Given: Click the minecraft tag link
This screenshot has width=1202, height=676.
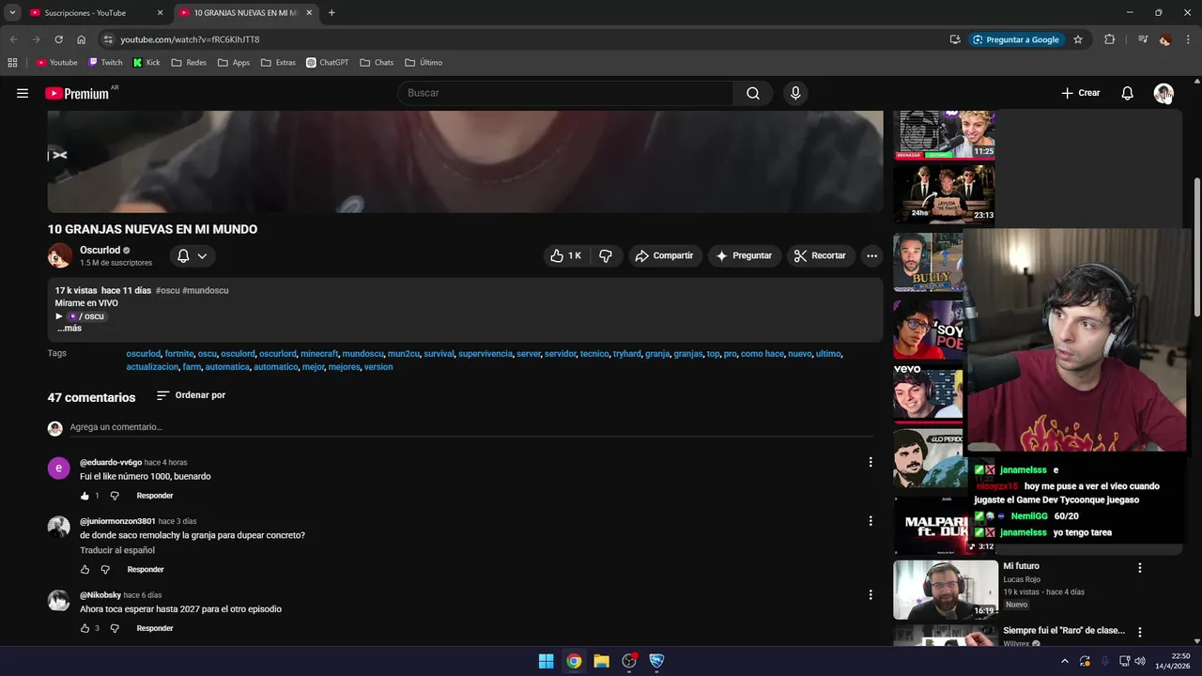Looking at the screenshot, I should [x=319, y=354].
